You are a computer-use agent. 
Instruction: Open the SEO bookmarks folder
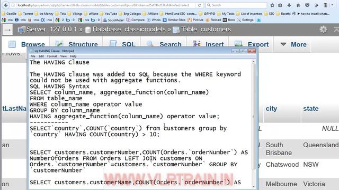pos(269,14)
